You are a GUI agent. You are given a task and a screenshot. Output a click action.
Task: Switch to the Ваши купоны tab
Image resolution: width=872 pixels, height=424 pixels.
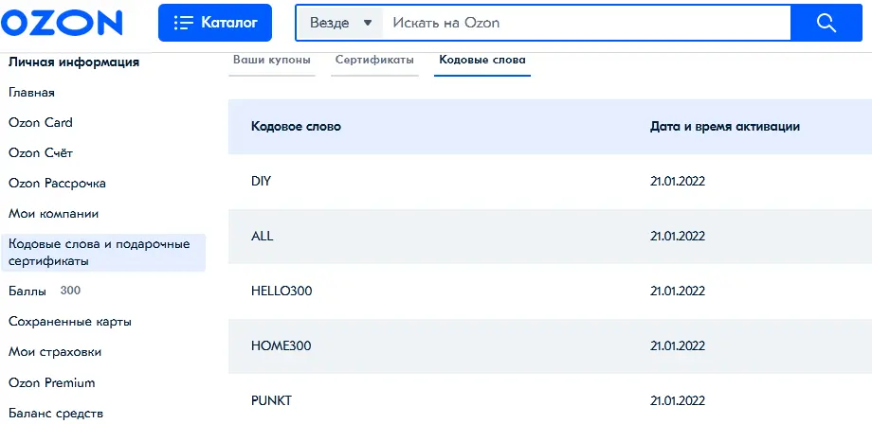pyautogui.click(x=272, y=60)
